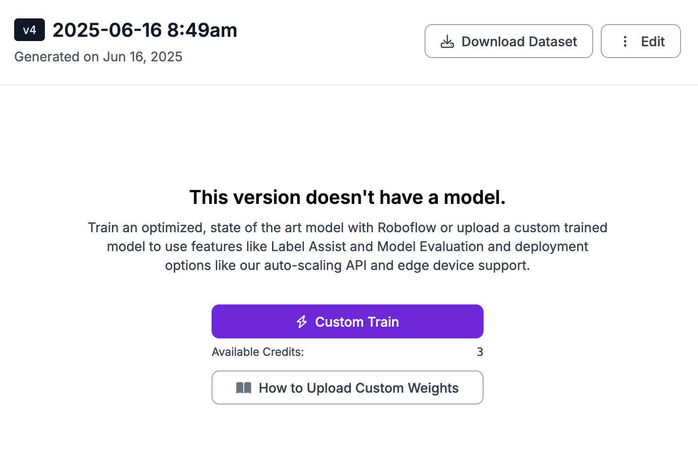Click the Available Credits label
Viewport: 698px width, 455px height.
[258, 352]
